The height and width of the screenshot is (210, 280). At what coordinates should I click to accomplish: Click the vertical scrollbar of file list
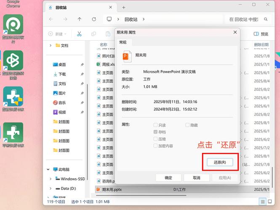[x=272, y=177]
